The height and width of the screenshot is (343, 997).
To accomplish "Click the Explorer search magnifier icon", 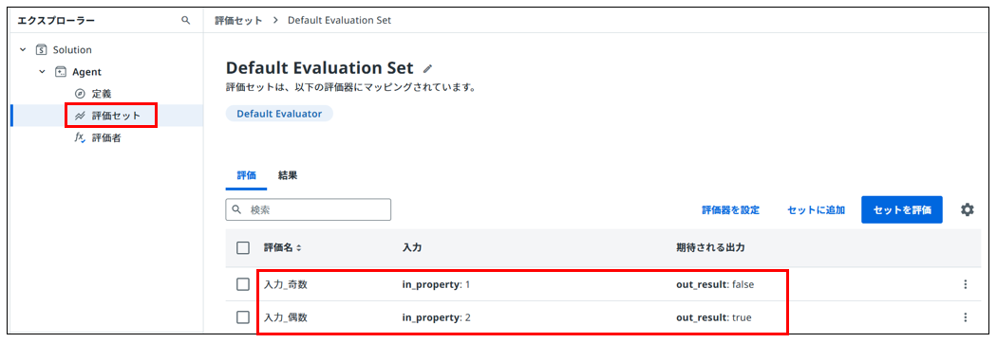I will coord(186,20).
